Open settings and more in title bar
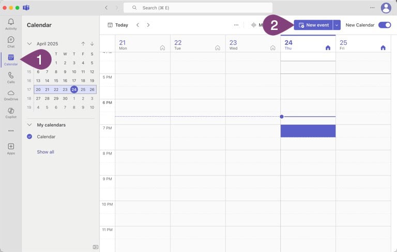The height and width of the screenshot is (252, 397). tap(372, 8)
